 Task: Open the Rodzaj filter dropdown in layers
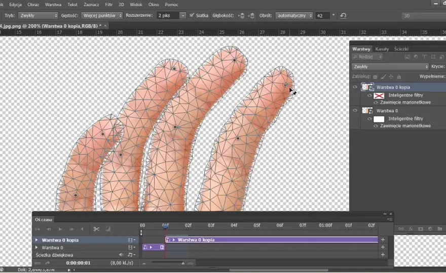(x=367, y=57)
